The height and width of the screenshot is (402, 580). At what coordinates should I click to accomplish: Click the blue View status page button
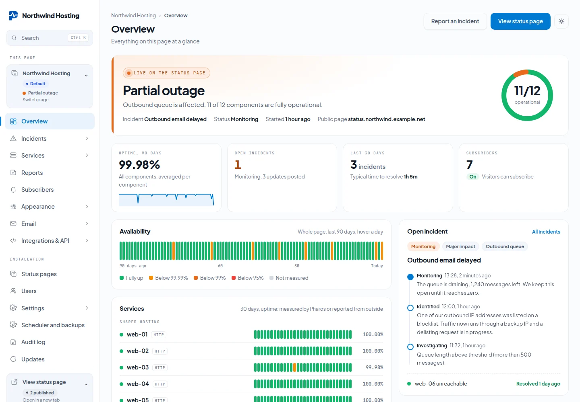(520, 21)
